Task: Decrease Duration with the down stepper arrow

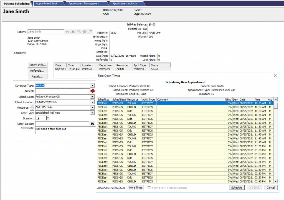Action: [48, 119]
